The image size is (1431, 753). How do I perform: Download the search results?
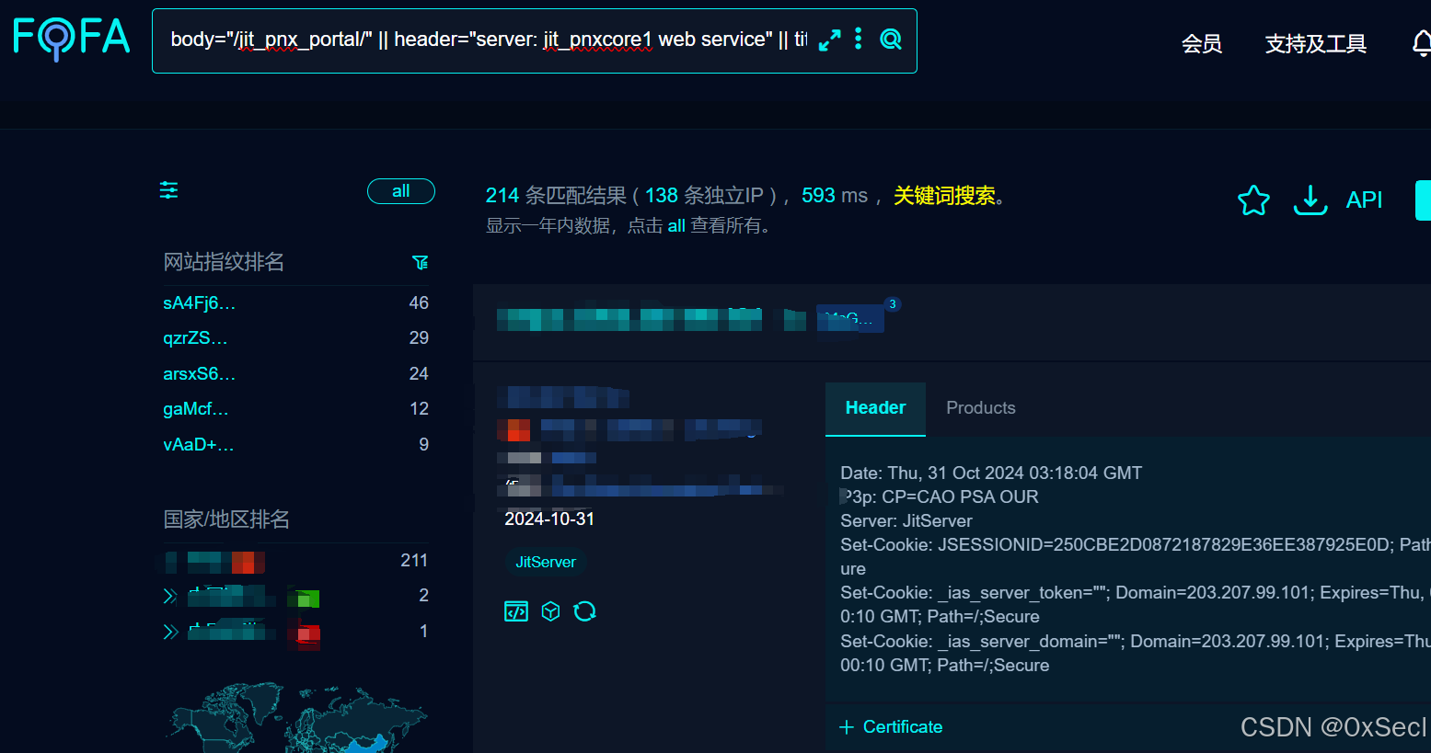pos(1310,200)
